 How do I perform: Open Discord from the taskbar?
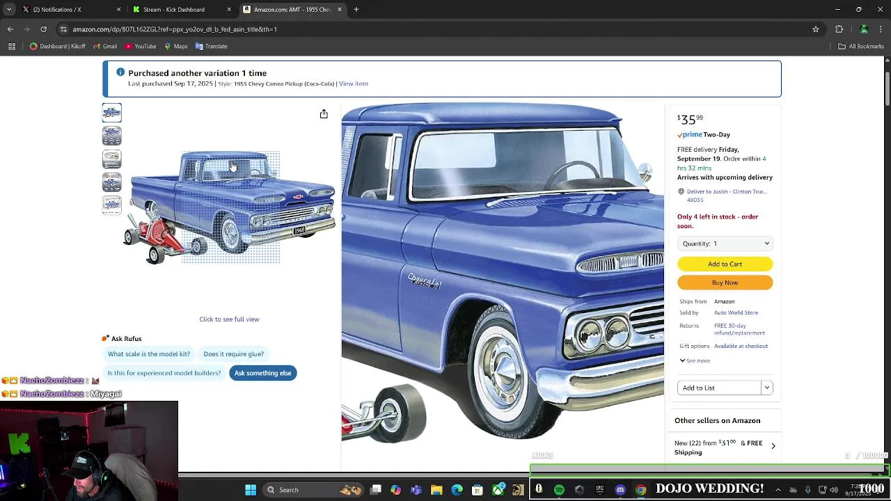pos(620,490)
